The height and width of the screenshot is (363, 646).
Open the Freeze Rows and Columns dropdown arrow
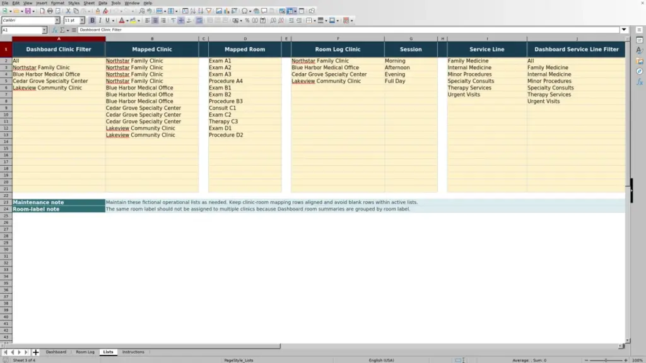(295, 11)
